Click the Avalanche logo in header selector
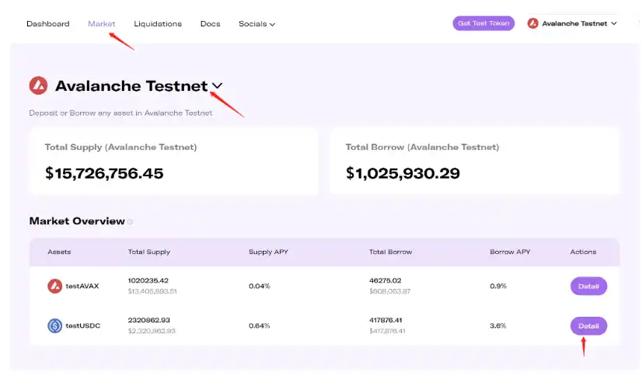 coord(532,23)
